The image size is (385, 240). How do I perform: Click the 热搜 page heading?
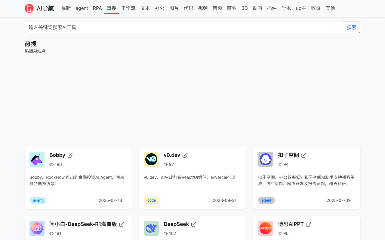(31, 44)
